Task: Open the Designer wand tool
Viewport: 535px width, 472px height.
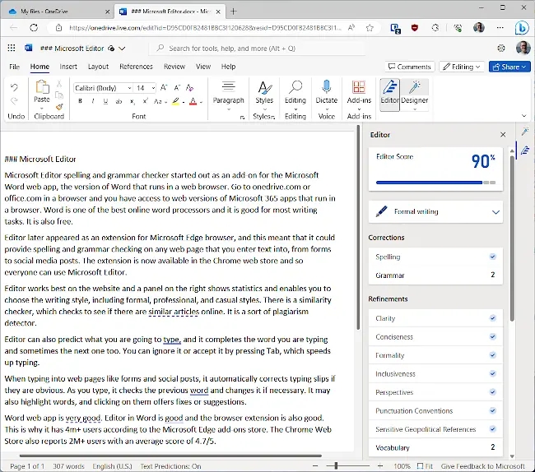Action: [x=415, y=87]
